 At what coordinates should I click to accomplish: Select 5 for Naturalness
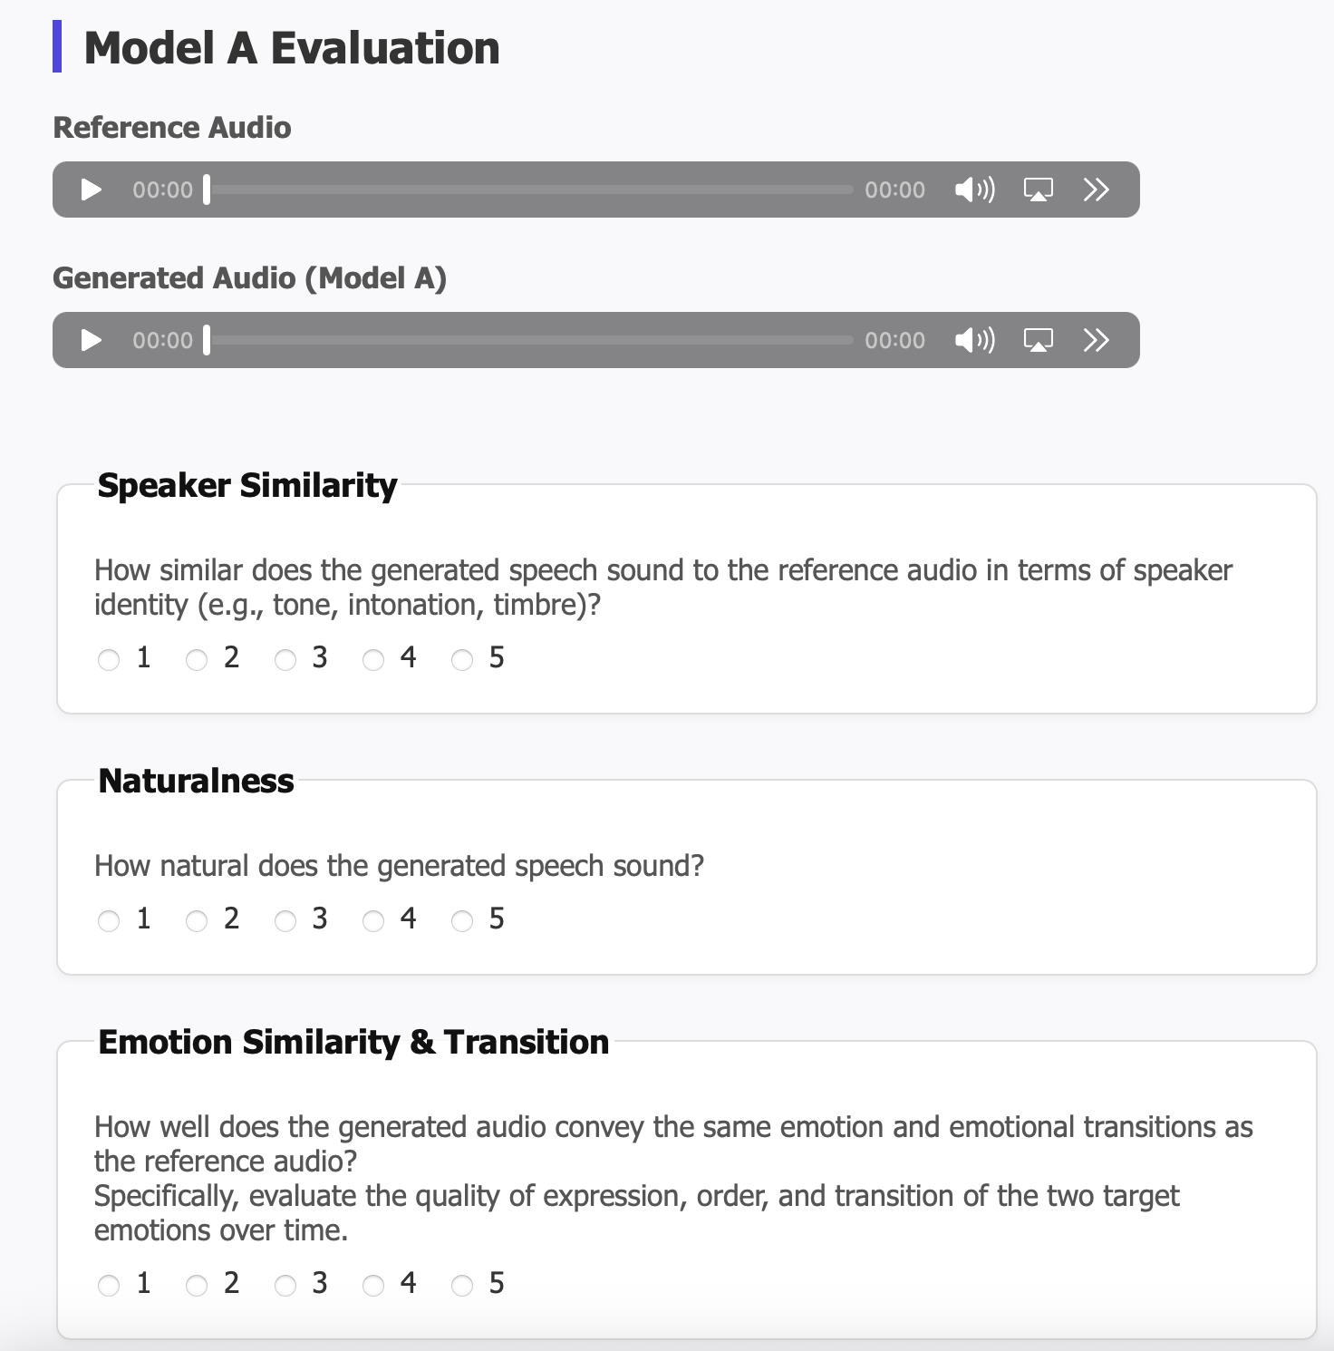coord(462,921)
